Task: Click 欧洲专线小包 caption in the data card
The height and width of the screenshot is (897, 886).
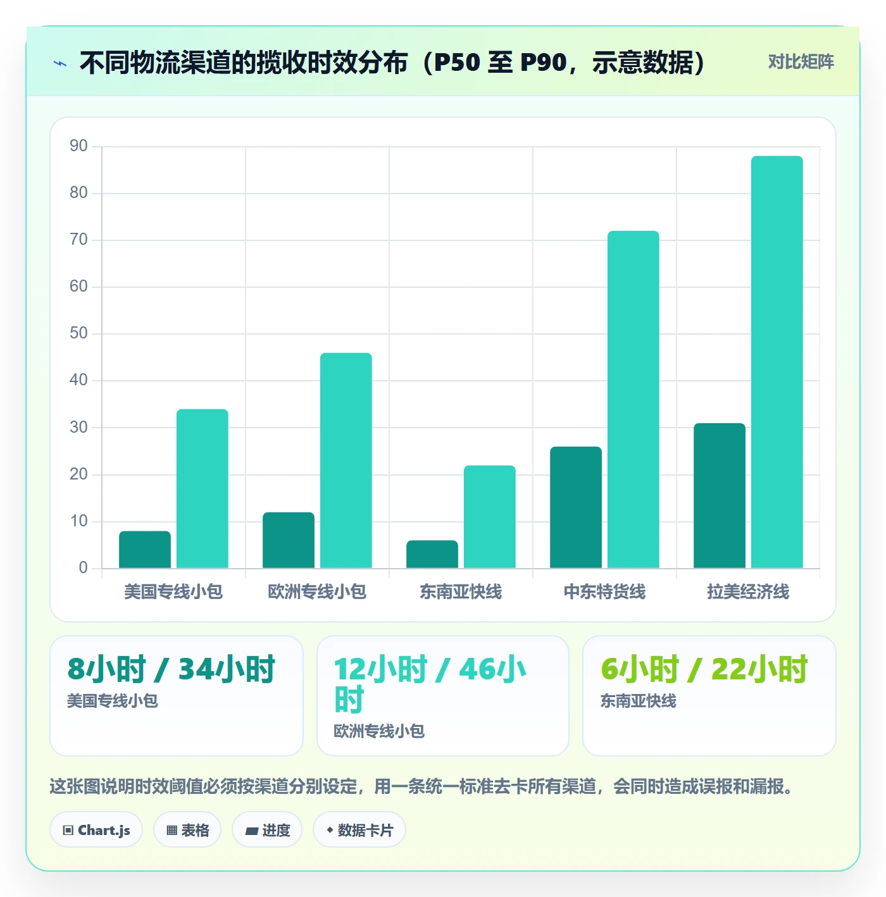Action: point(379,731)
